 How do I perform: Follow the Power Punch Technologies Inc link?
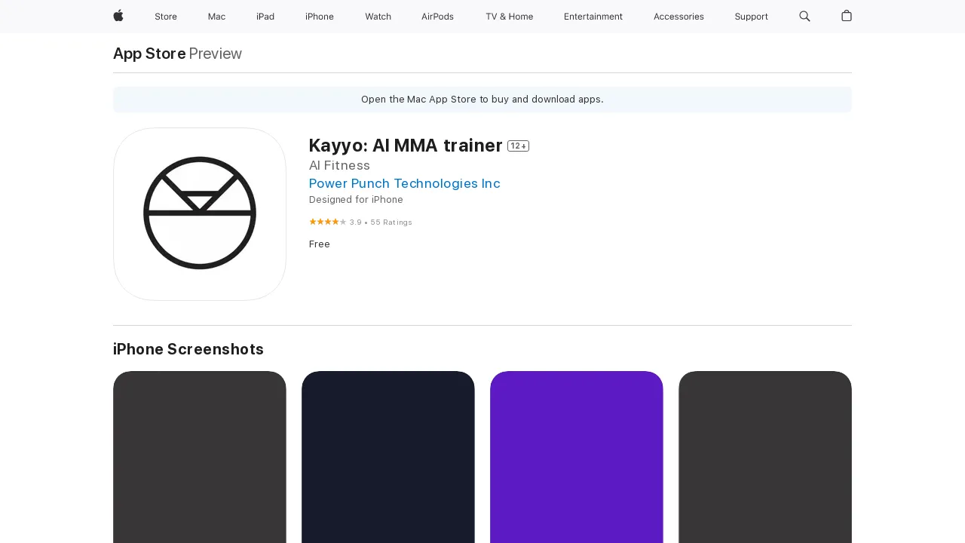pos(404,183)
